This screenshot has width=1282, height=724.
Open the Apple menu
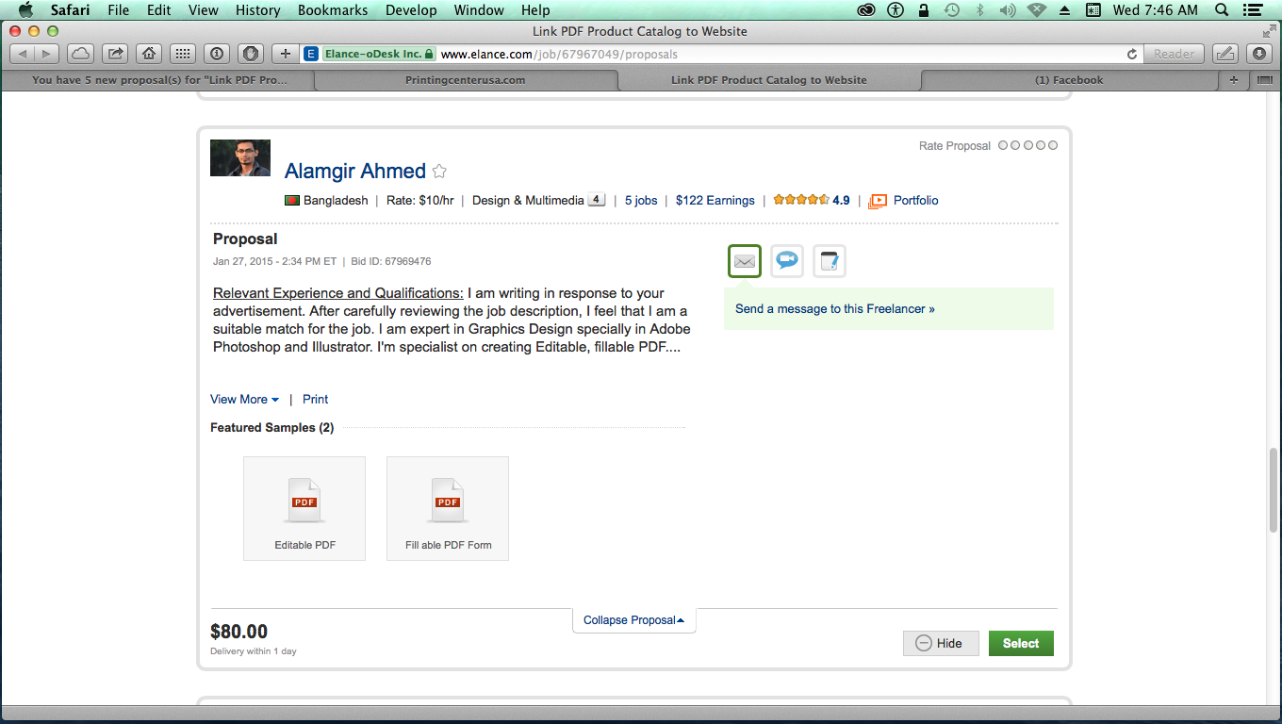(25, 10)
